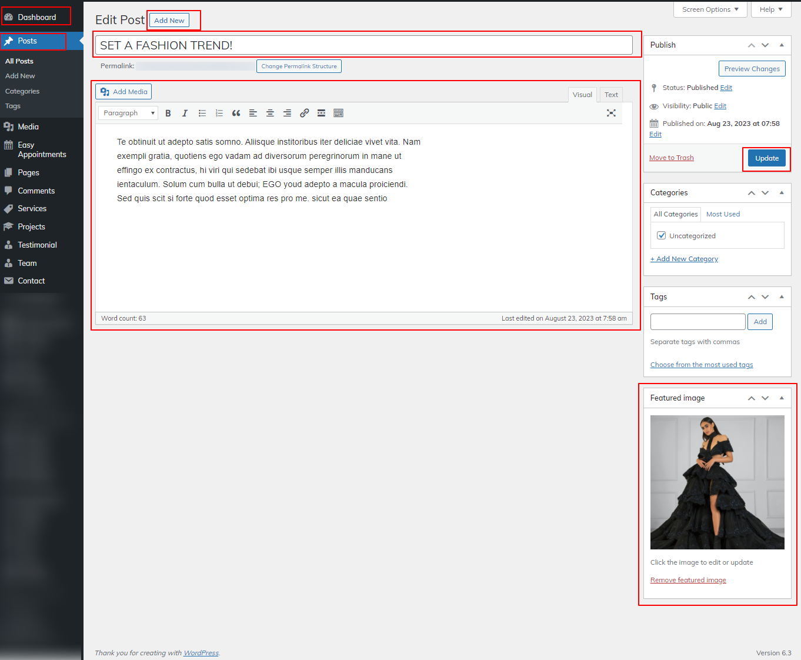Expand the Screen Options panel
Image resolution: width=801 pixels, height=660 pixels.
coord(710,9)
